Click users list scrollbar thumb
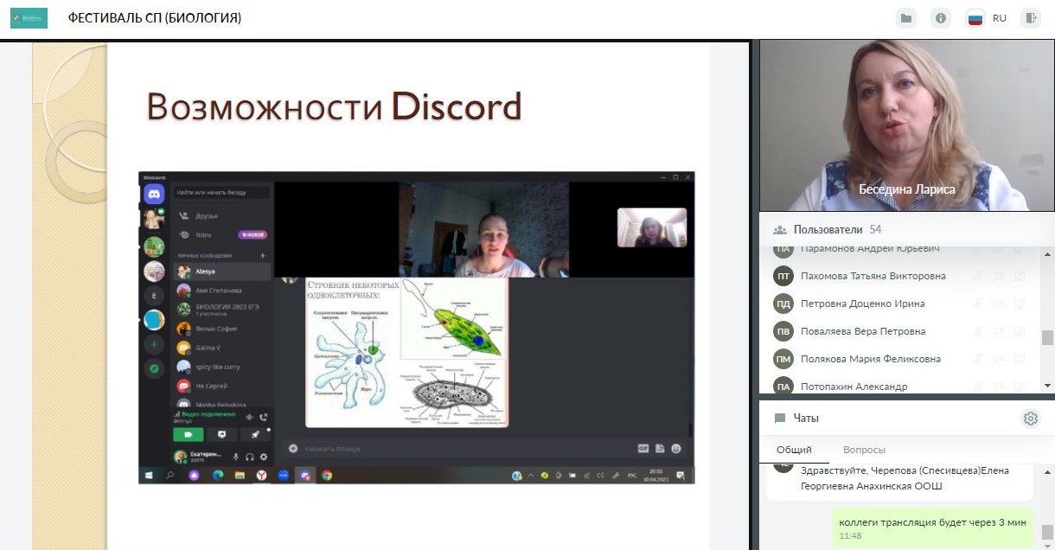 click(1047, 337)
